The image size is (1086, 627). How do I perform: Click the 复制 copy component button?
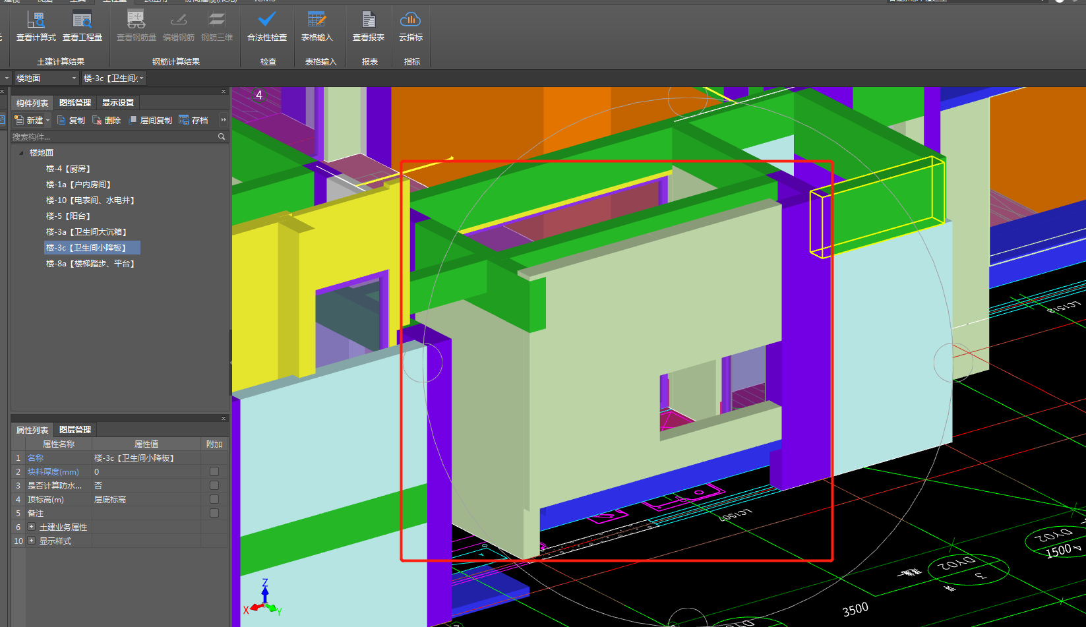click(71, 120)
